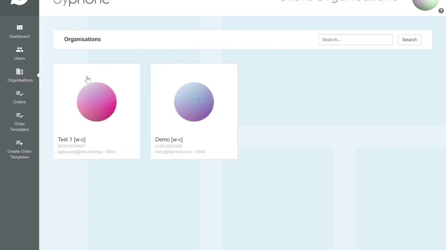Image resolution: width=446 pixels, height=250 pixels.
Task: Go to Users menu label
Action: coord(20,58)
